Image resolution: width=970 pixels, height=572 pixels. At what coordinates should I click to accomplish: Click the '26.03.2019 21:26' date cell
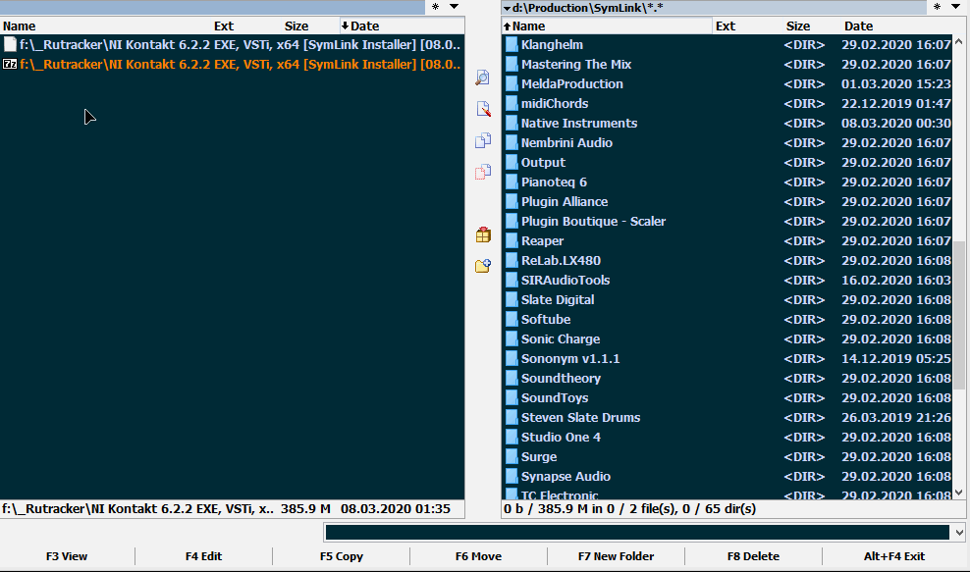click(895, 417)
